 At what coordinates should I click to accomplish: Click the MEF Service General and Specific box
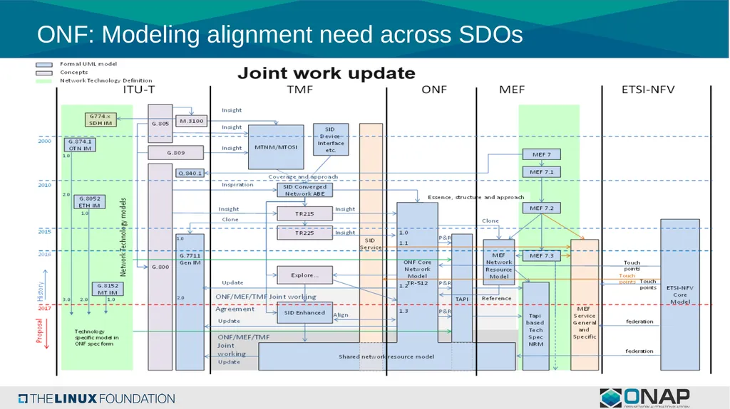click(x=585, y=305)
